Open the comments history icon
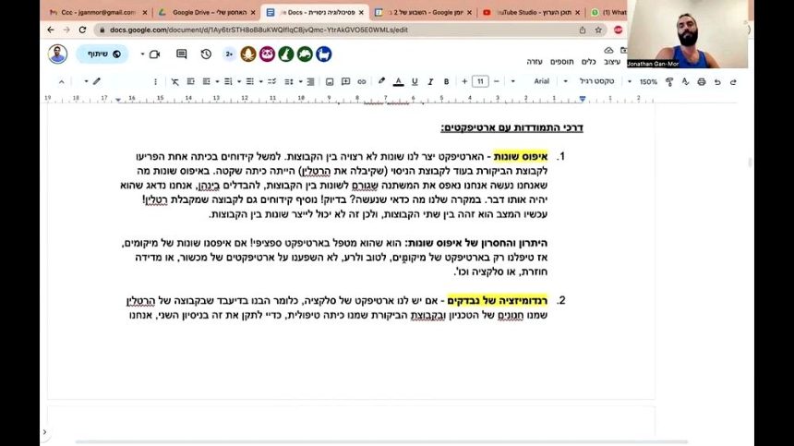Screen dimensions: 794x446 [181, 54]
